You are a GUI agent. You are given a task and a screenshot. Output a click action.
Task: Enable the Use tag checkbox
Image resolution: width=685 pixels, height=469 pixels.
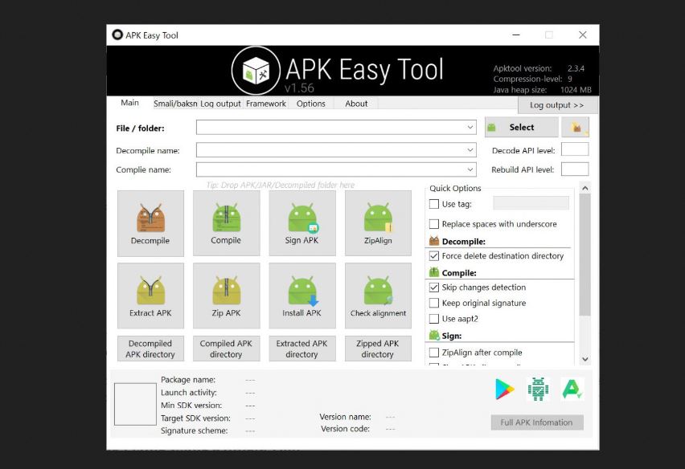pos(434,204)
